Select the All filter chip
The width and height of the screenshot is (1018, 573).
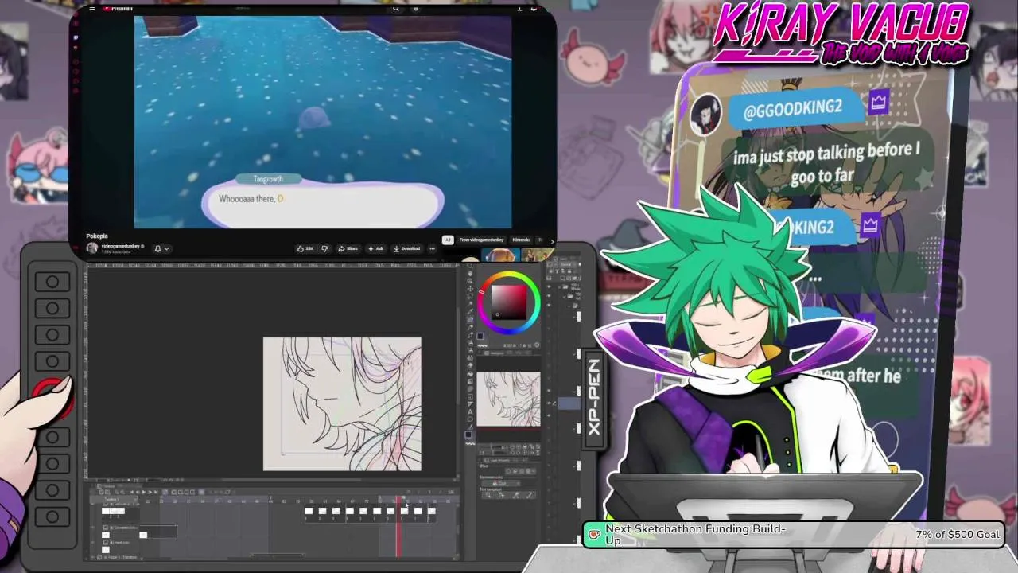(448, 240)
